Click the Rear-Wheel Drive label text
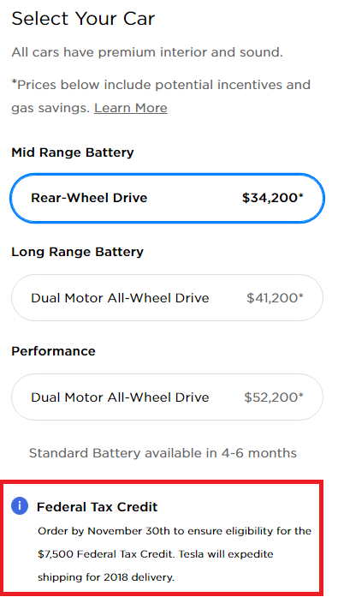This screenshot has width=338, height=603. 89,198
